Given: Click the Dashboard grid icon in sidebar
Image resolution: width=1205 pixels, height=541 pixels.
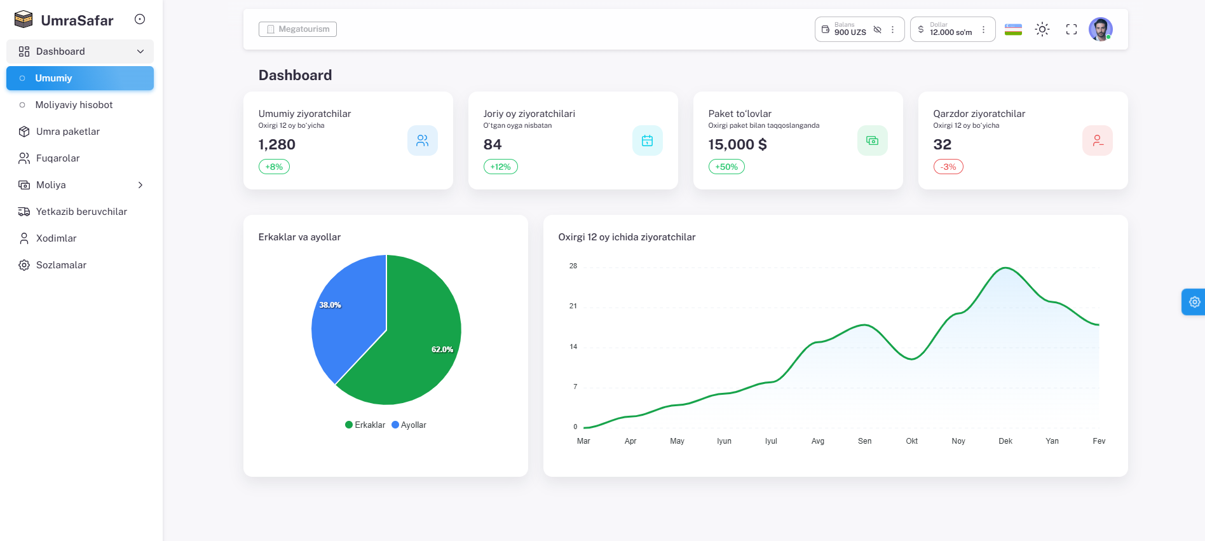Looking at the screenshot, I should pyautogui.click(x=24, y=51).
